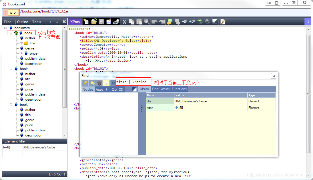Viewport: 313px width, 180px height.
Task: Select the publish_date node under the second book
Action: pos(35,94)
